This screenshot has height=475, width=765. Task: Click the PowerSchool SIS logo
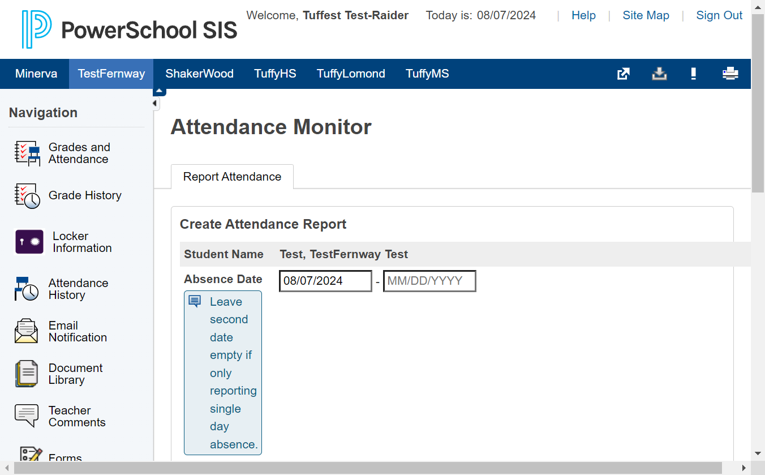point(129,29)
